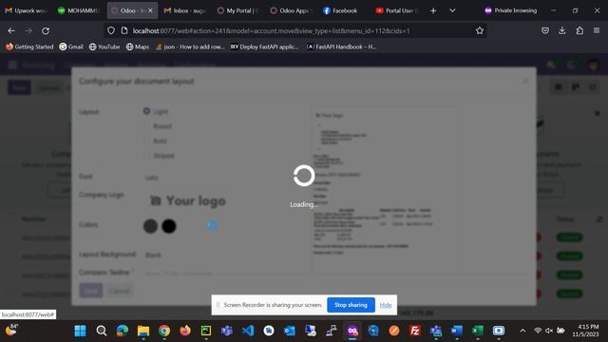Open Windows taskbar search
608x342 pixels.
(102, 331)
